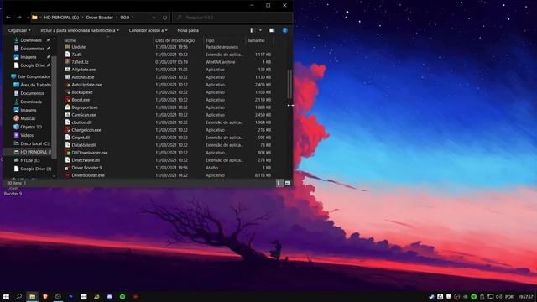Screen dimensions: 537x302
Task: Open Spotify from the taskbar
Action: point(123,296)
